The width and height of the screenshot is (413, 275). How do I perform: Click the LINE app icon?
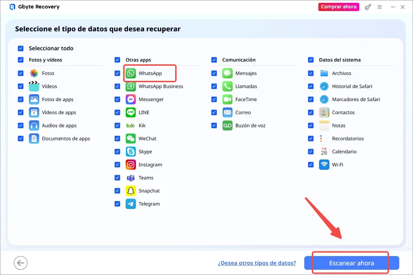131,113
